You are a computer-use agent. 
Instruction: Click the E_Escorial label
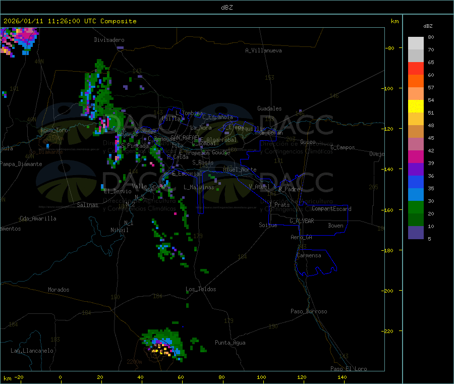[187, 174]
